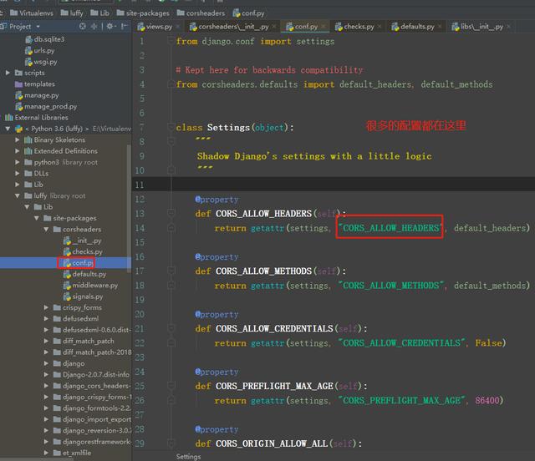Select the luffy breadcrumb folder
The width and height of the screenshot is (535, 461).
point(72,13)
